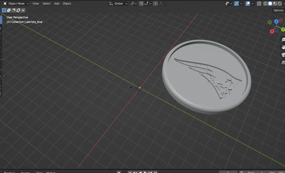Click the 'User Perspective' viewport label
The height and width of the screenshot is (173, 285).
[x=17, y=17]
